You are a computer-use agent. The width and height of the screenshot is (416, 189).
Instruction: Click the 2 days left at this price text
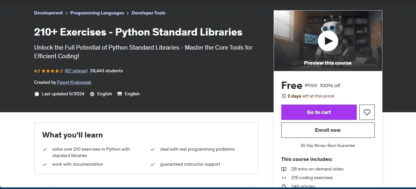point(311,96)
